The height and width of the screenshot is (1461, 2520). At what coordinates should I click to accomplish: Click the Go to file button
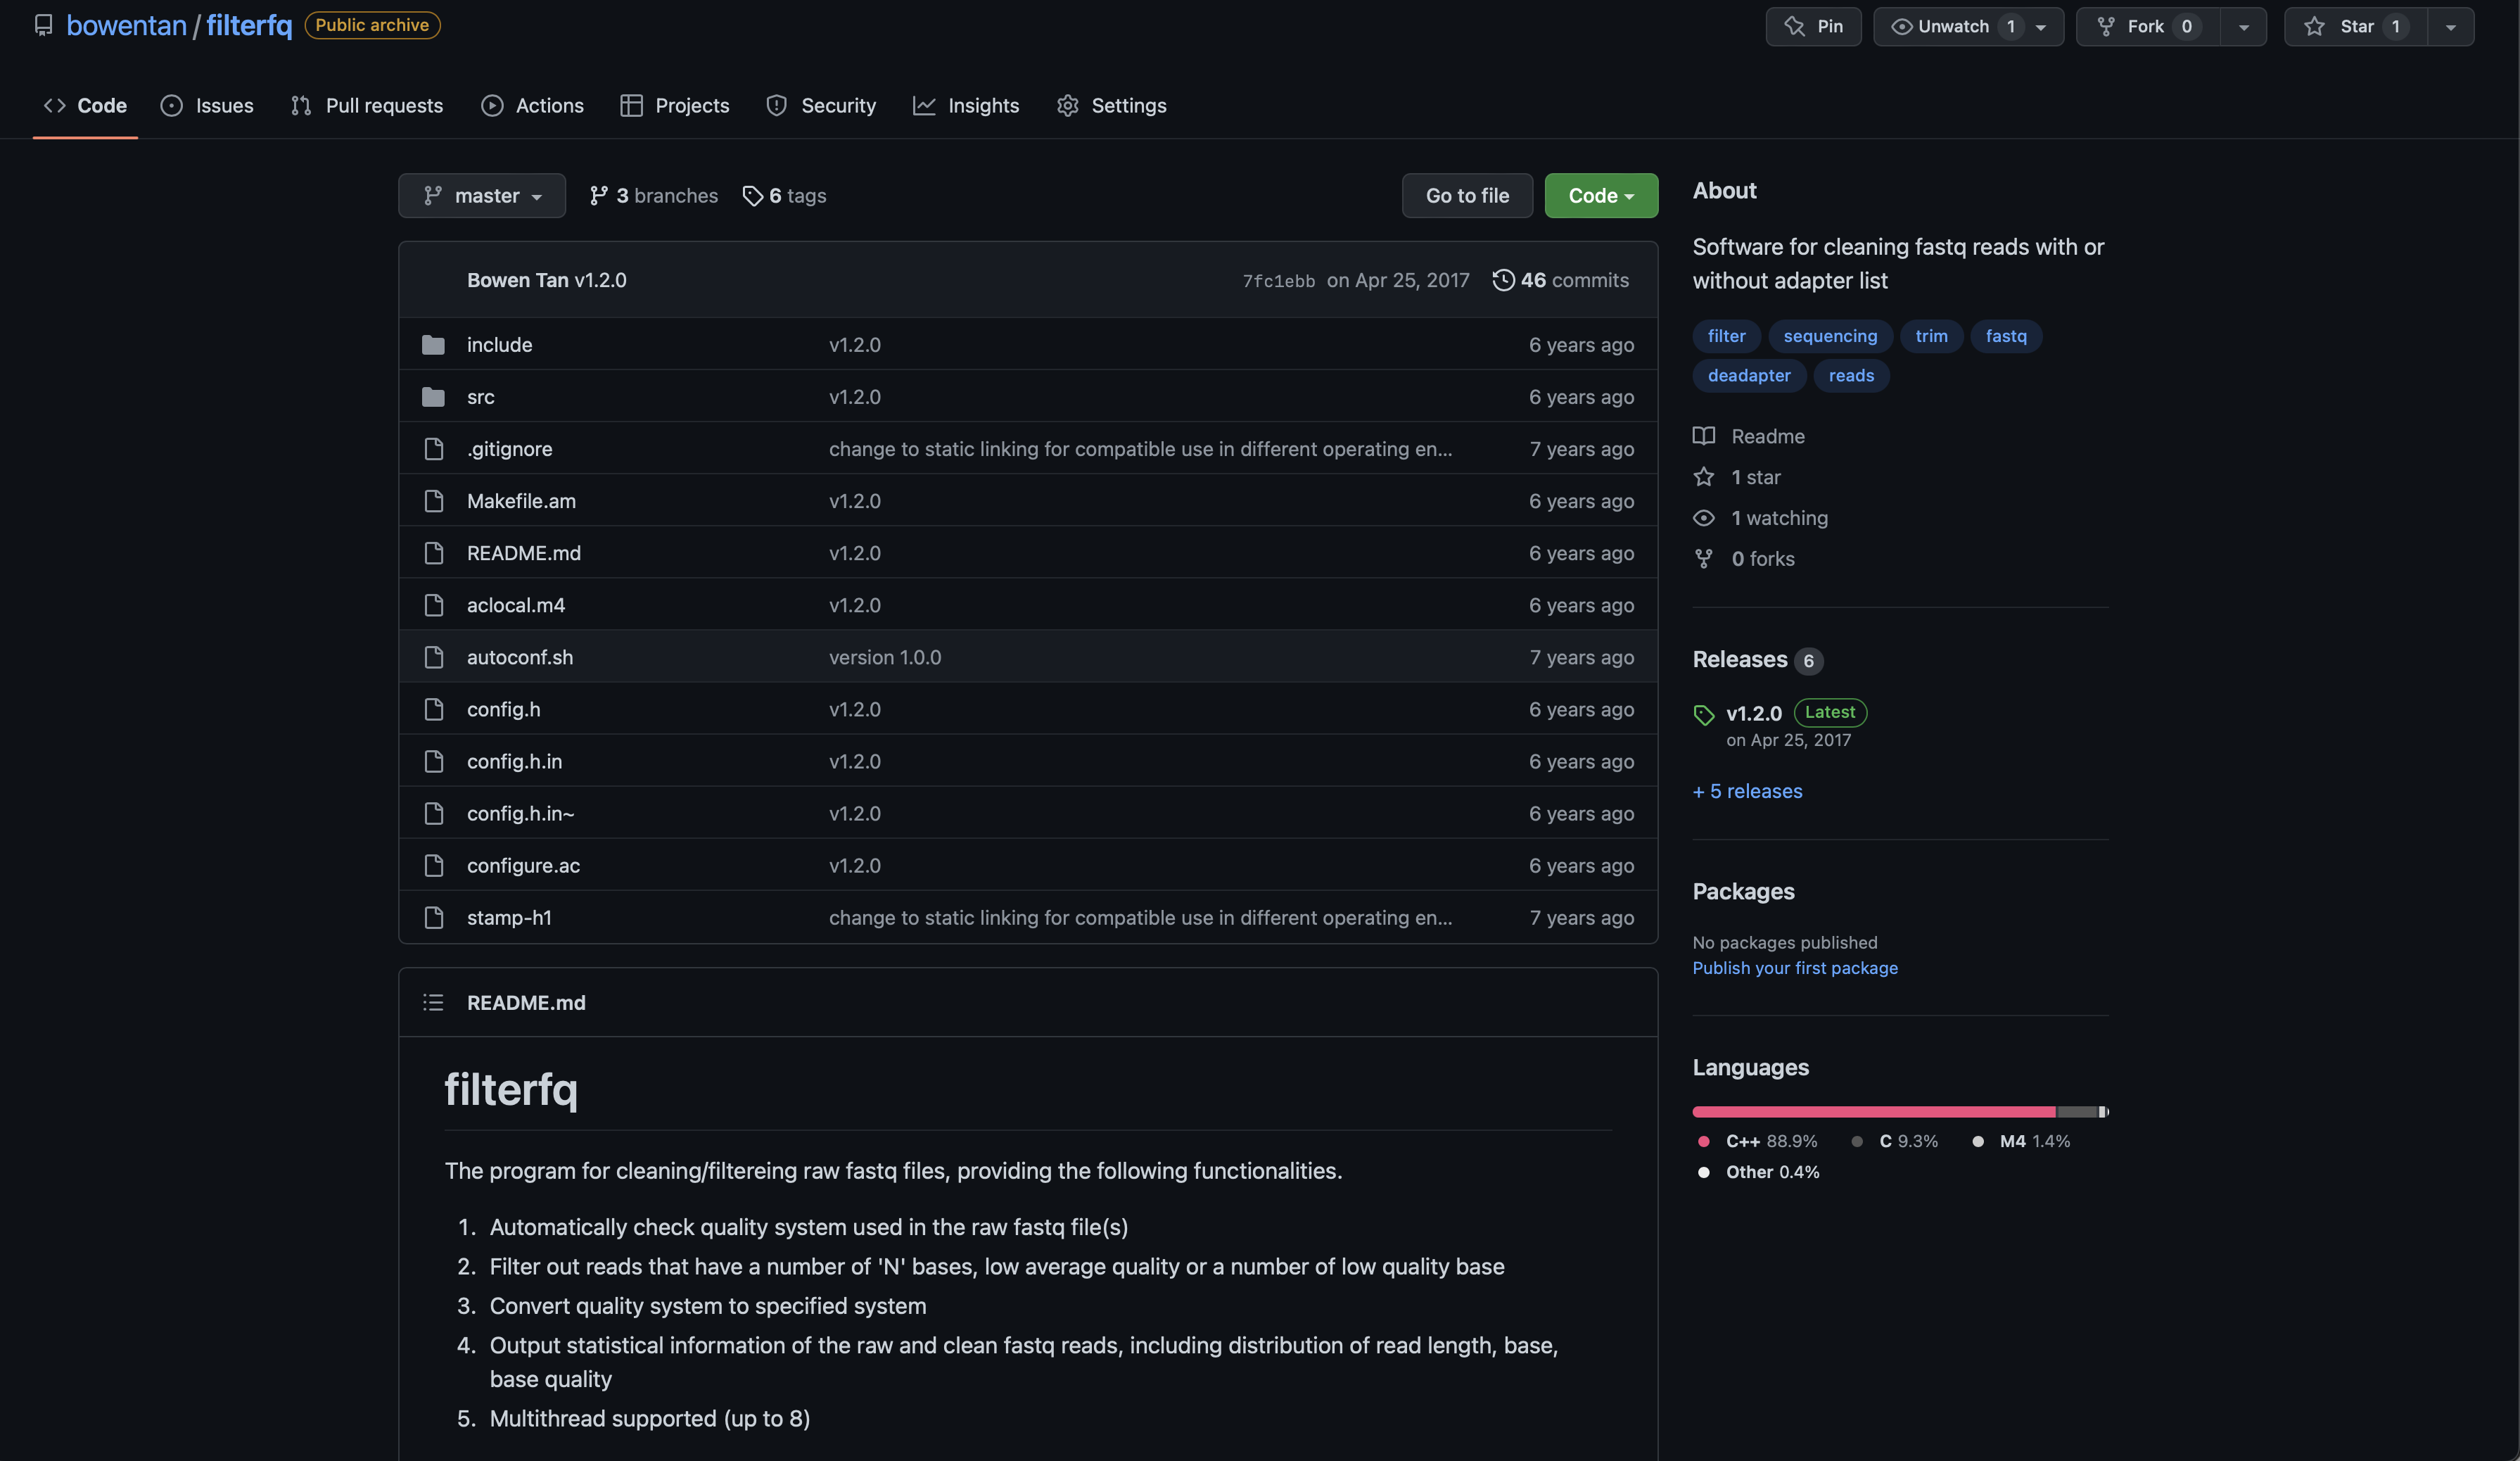[x=1467, y=196]
